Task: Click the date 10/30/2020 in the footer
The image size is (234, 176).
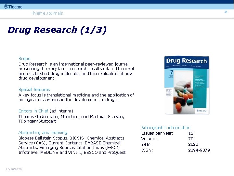Action: click(14, 169)
